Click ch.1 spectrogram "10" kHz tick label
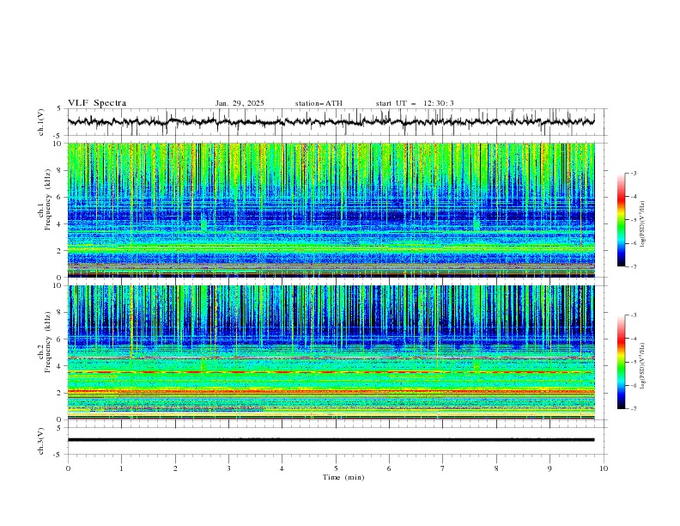The height and width of the screenshot is (526, 680). 58,144
